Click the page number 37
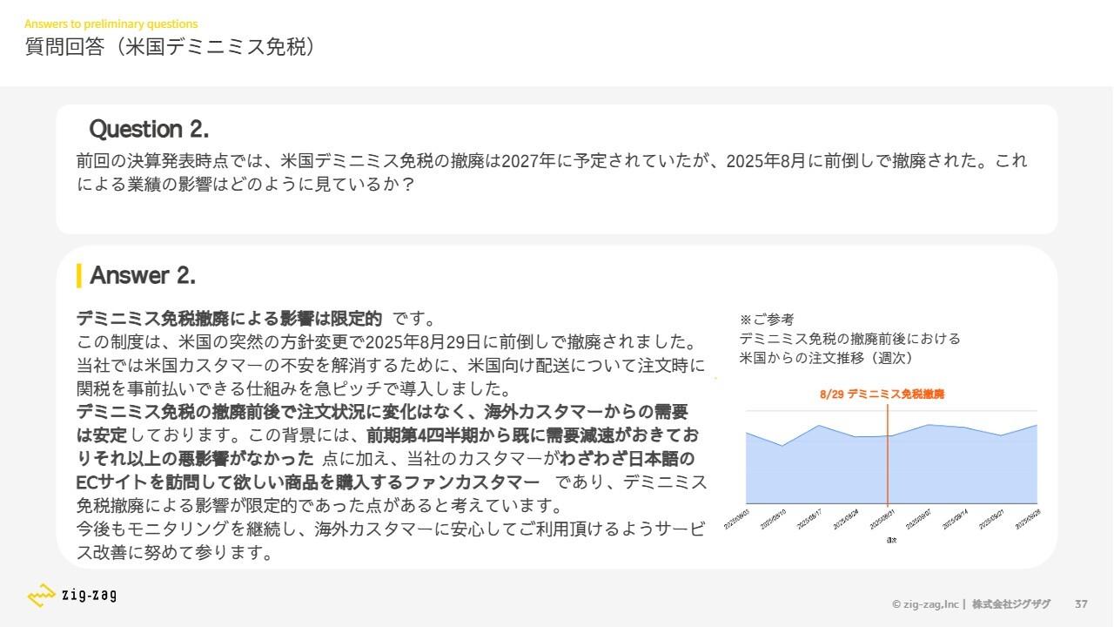 pos(1081,604)
